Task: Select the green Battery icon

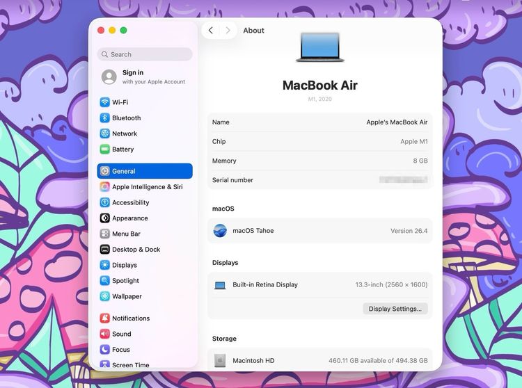Action: point(104,149)
